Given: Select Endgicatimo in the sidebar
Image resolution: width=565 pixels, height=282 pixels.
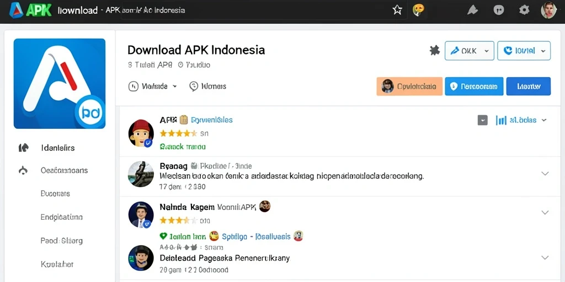Looking at the screenshot, I should 62,217.
